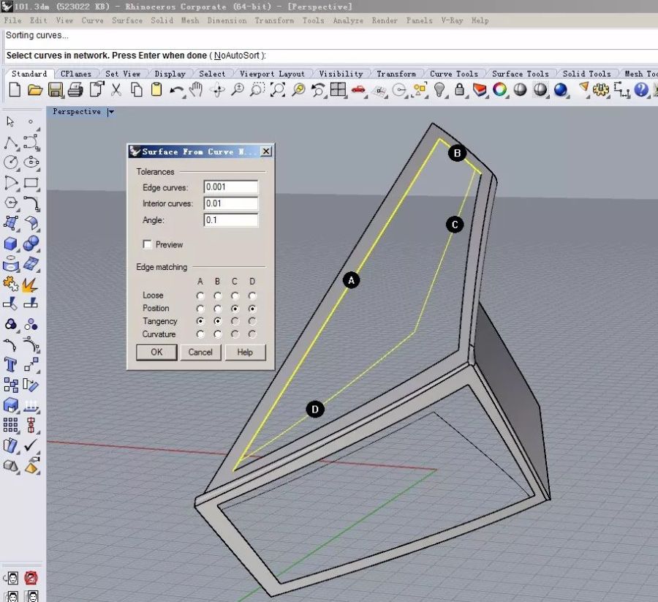Open the Surface menu
The image size is (658, 602).
[x=127, y=20]
